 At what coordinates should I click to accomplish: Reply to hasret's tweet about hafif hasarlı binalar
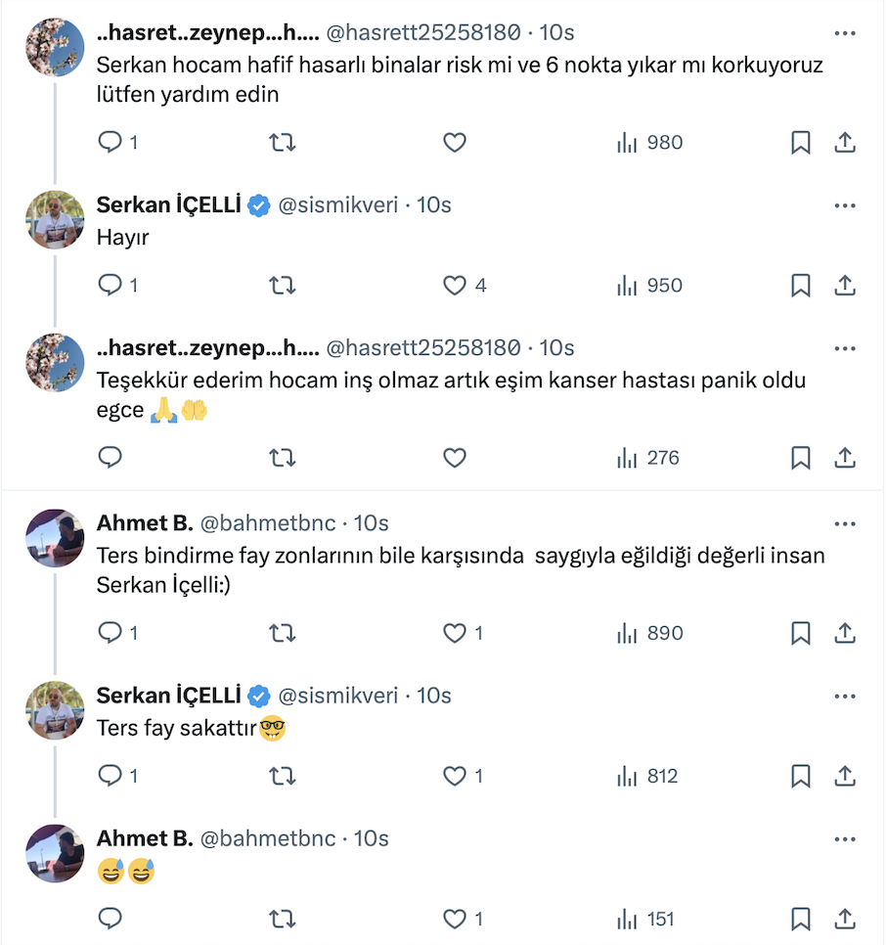pos(111,143)
